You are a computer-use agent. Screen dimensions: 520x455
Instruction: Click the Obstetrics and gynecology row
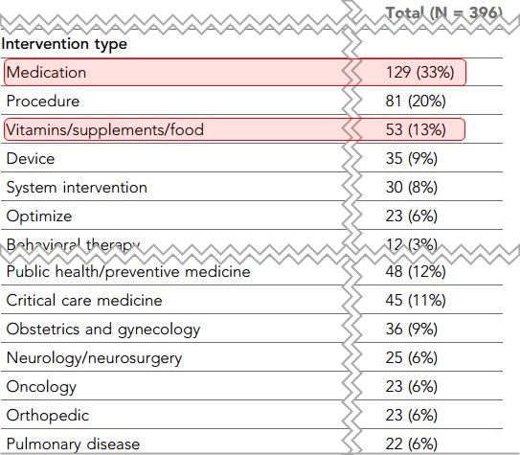pos(252,329)
